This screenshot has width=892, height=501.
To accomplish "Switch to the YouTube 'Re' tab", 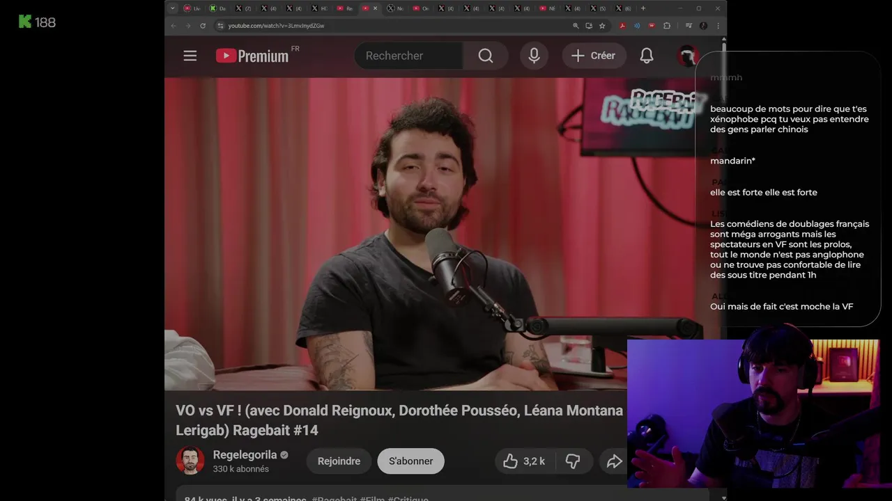I will click(x=344, y=8).
